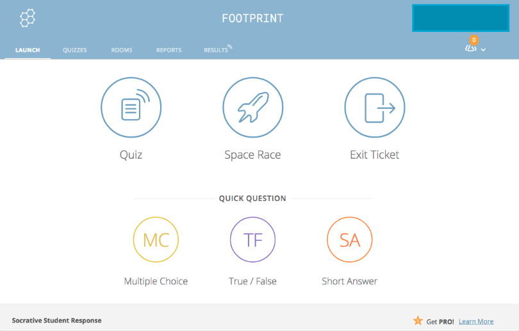Go to the Rooms tab
This screenshot has height=331, width=519.
[122, 50]
